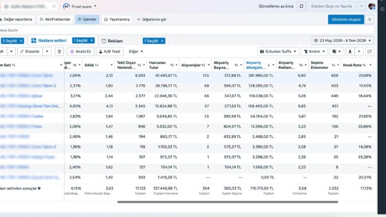Click the info icon beside 'setinden sonuçlar'
The image size is (386, 217).
click(39, 188)
